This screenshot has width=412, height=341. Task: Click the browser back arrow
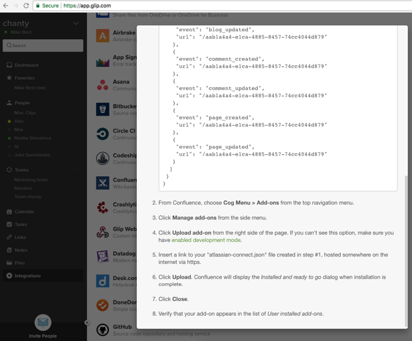coord(6,5)
